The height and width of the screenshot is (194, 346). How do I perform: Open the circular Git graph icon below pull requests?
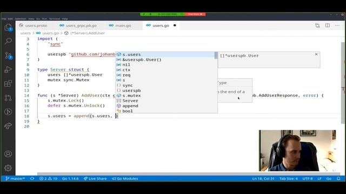pyautogui.click(x=8, y=112)
